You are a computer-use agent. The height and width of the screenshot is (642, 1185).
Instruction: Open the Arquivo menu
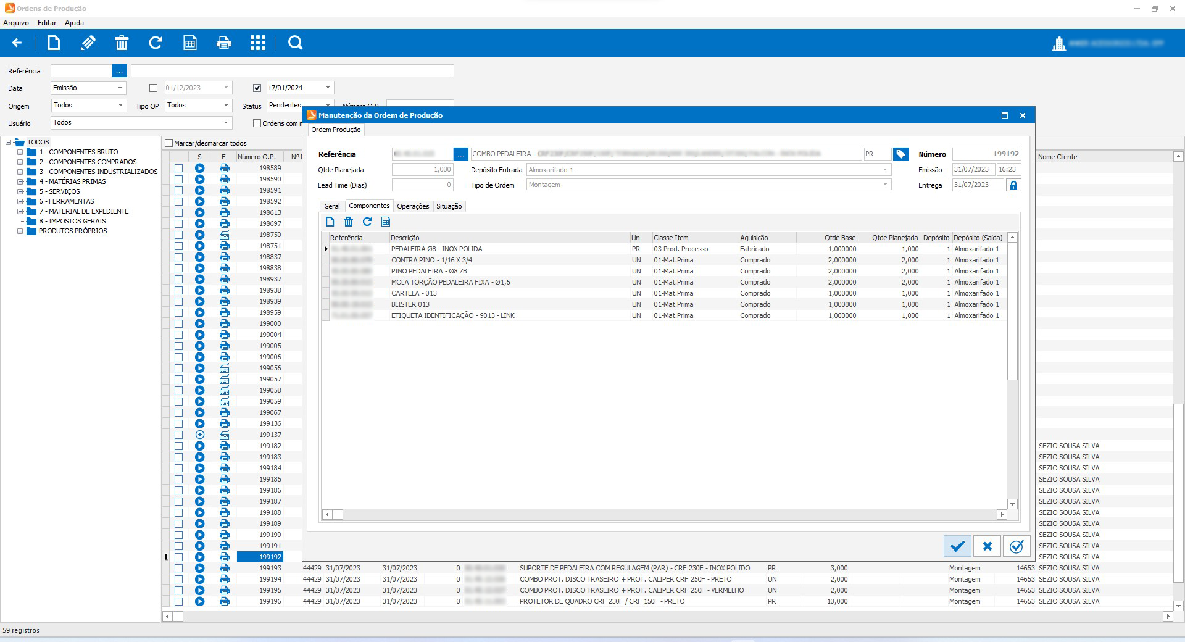16,23
